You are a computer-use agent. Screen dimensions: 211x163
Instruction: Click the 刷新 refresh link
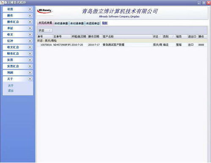coord(105,23)
